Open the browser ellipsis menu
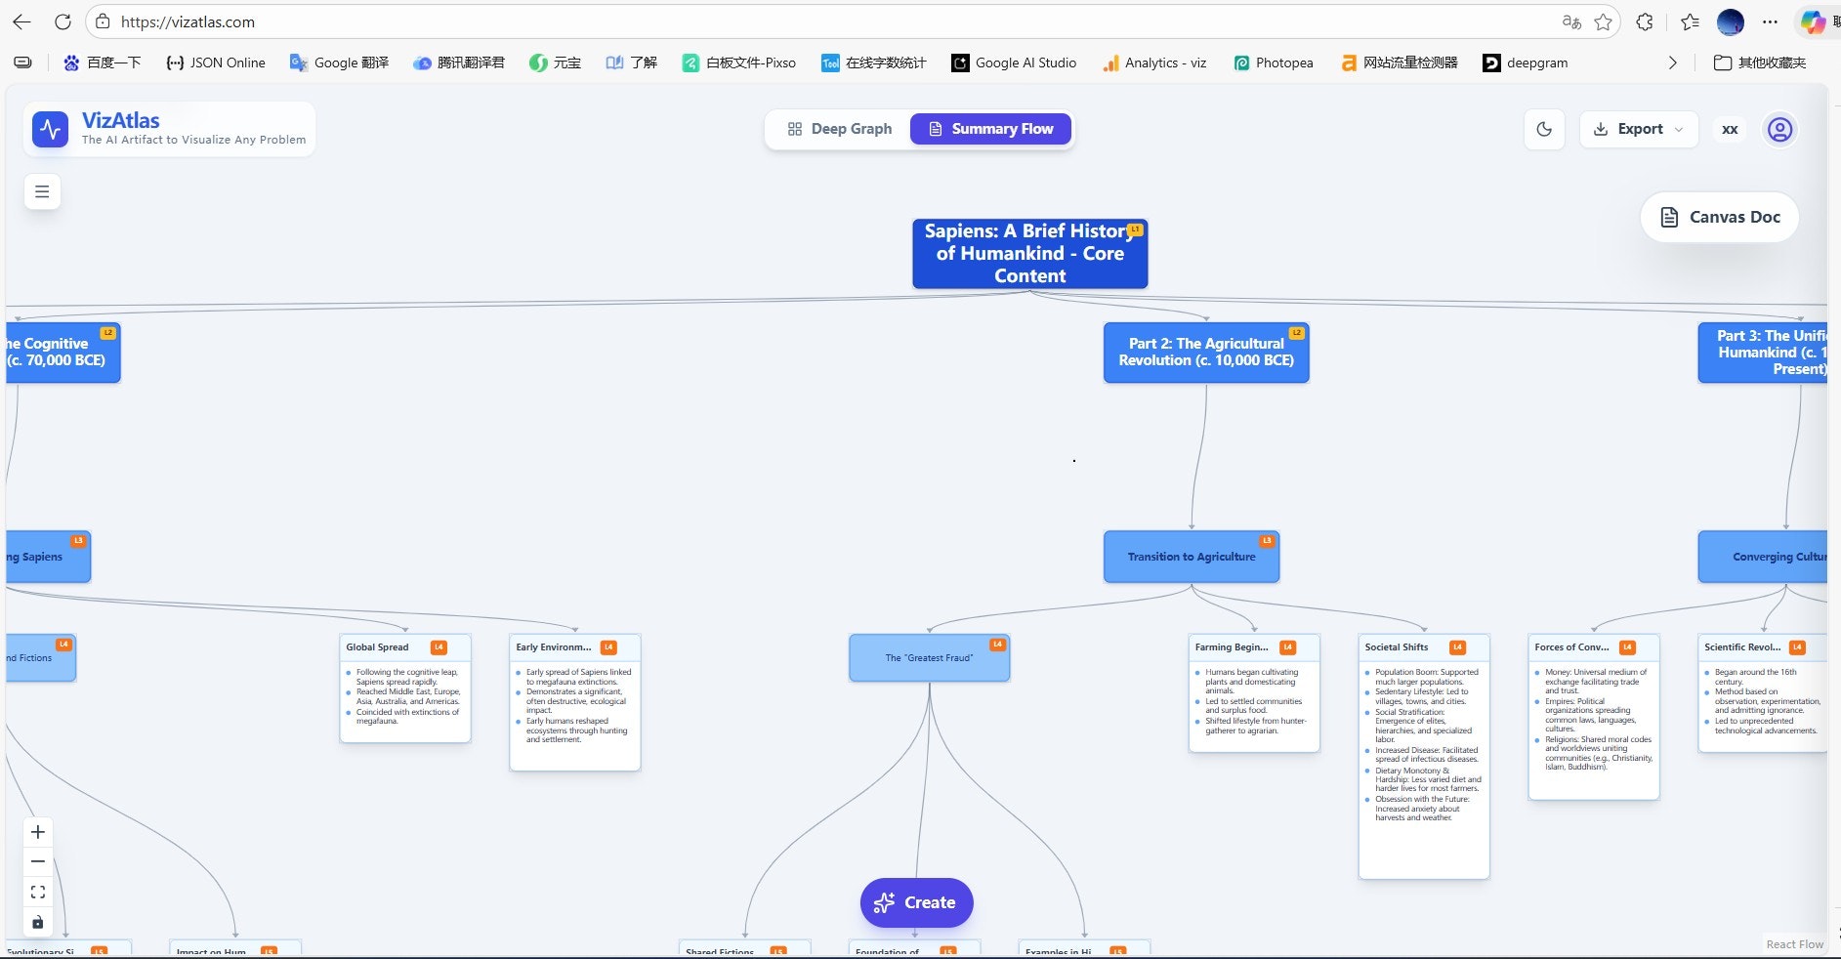This screenshot has height=959, width=1841. point(1770,21)
